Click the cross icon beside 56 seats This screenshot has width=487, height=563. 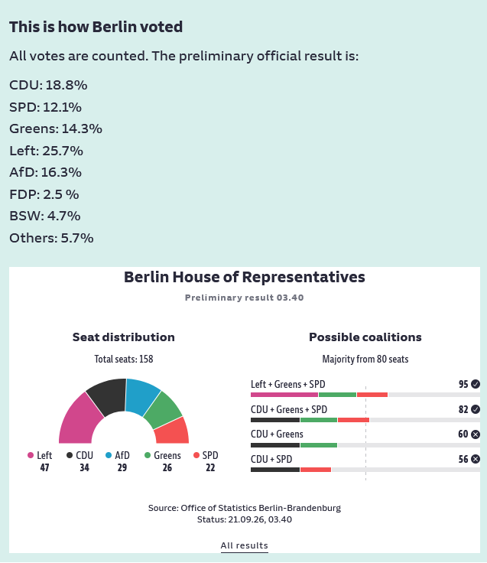tap(476, 459)
